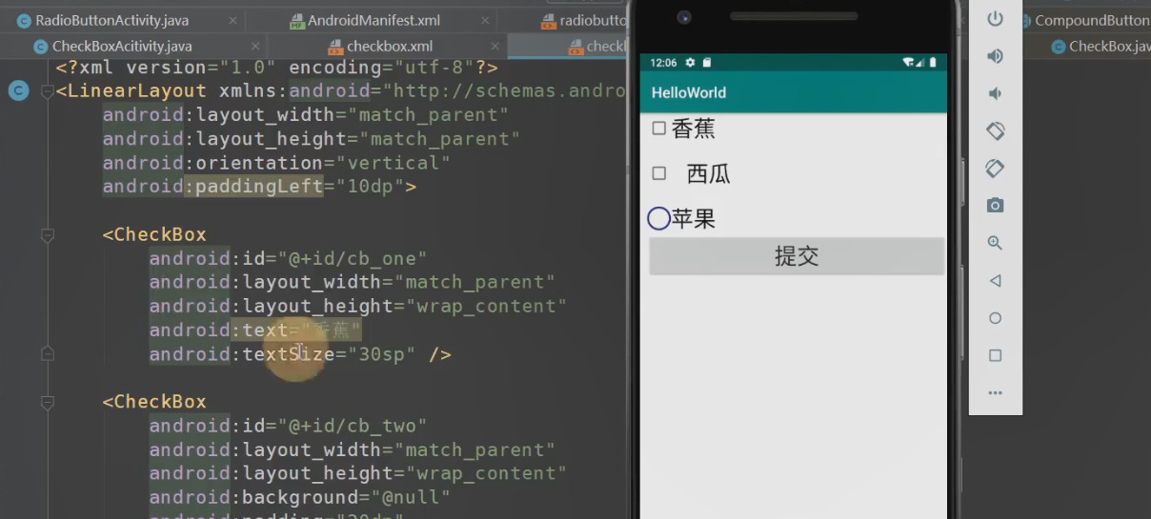This screenshot has width=1151, height=519.
Task: Click the highlighted android:text attribute
Action: pos(255,330)
